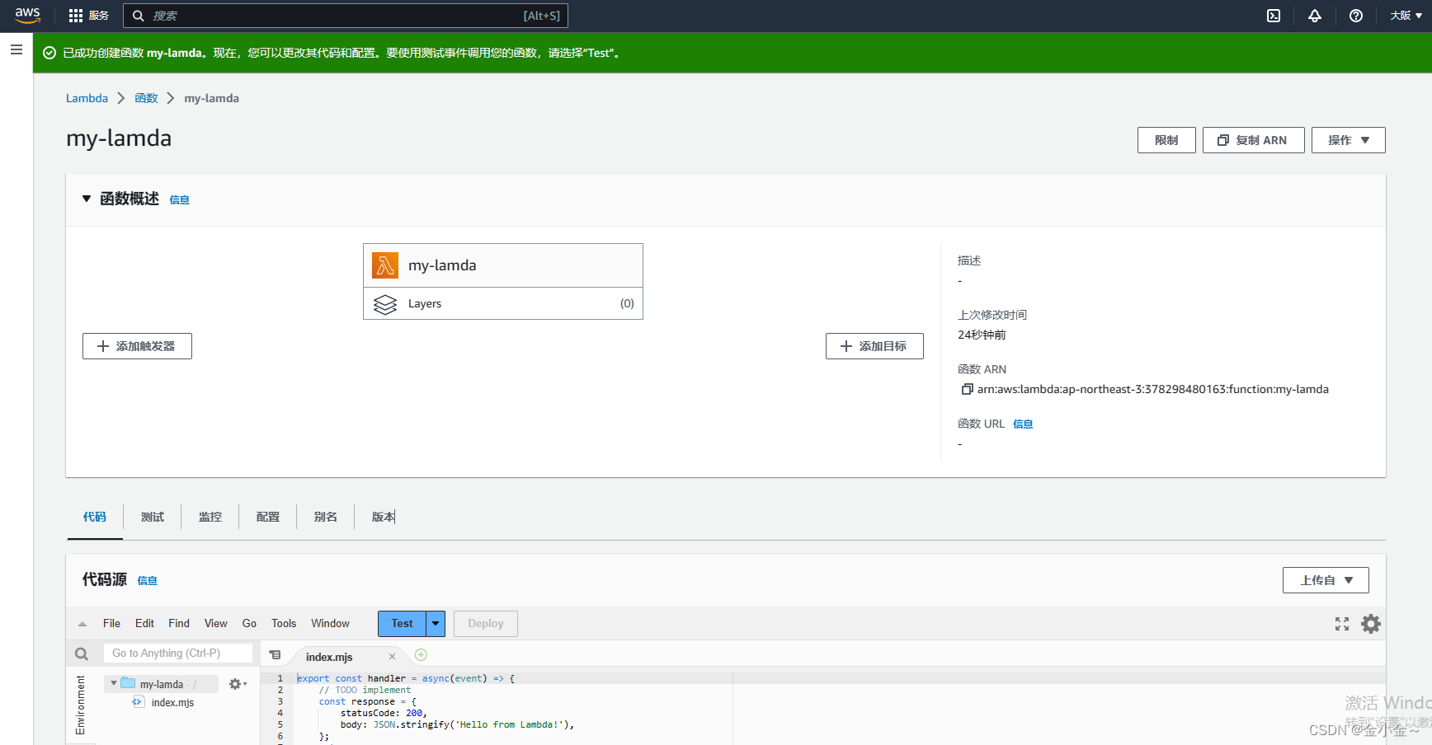This screenshot has width=1432, height=745.
Task: Open the CloudShell terminal icon
Action: [x=1274, y=16]
